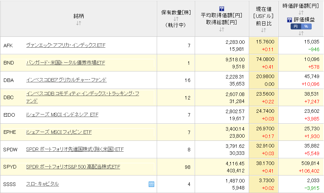The width and height of the screenshot is (324, 193).
Task: Open SPDR S&P 500 高配当株式ETF link
Action: (73, 167)
